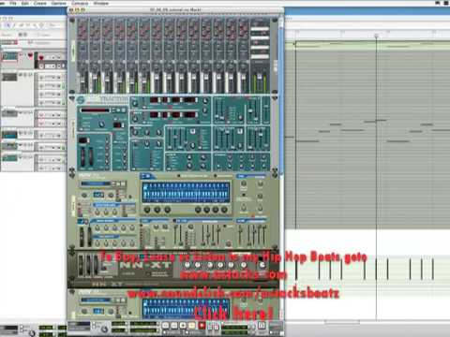The height and width of the screenshot is (337, 450).
Task: Click the rack window title bar
Action: tap(175, 10)
